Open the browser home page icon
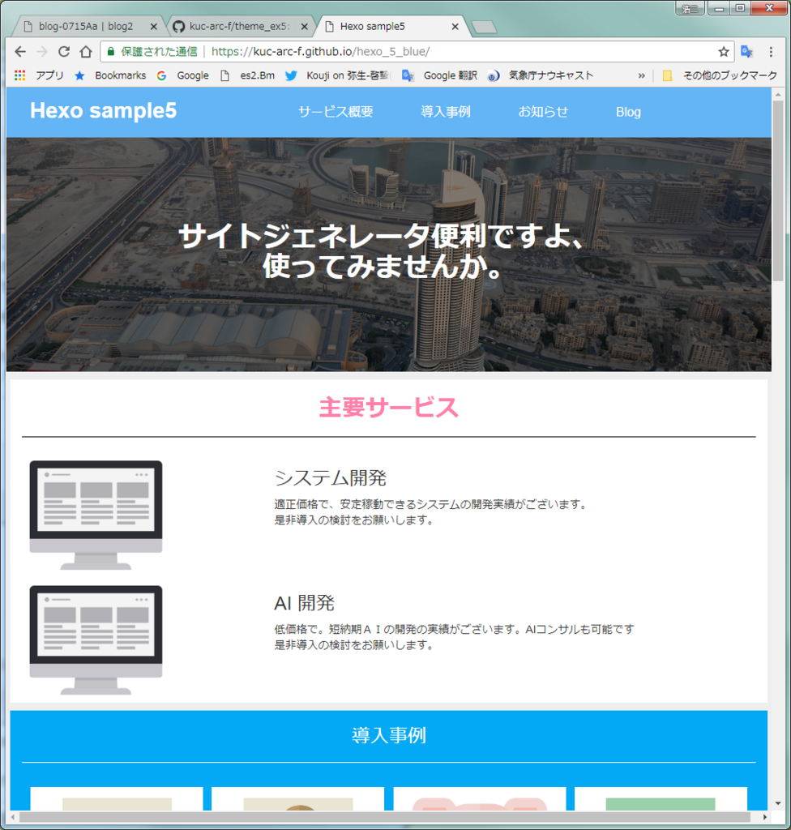Image resolution: width=791 pixels, height=830 pixels. click(x=86, y=51)
